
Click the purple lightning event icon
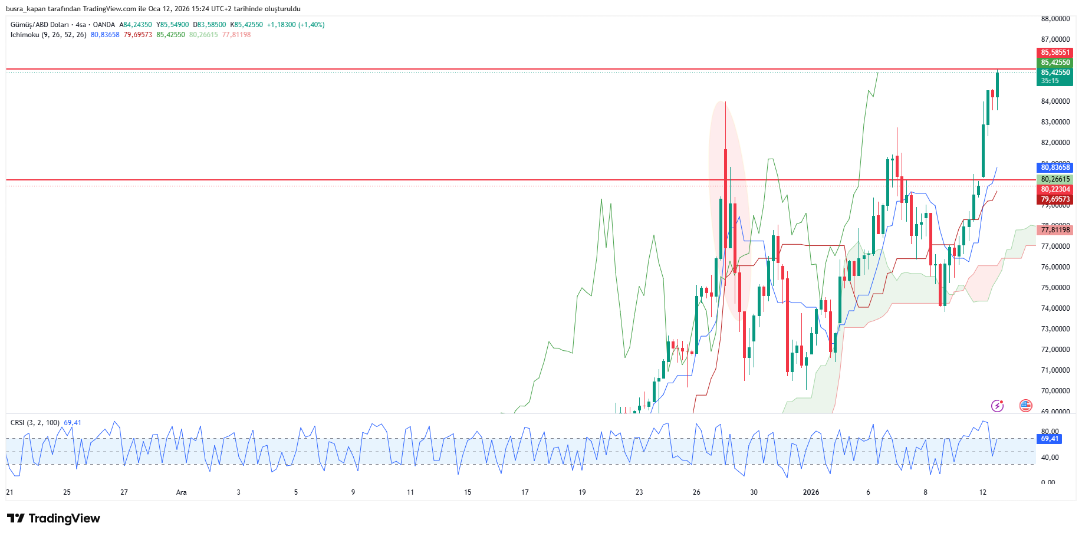[x=997, y=406]
